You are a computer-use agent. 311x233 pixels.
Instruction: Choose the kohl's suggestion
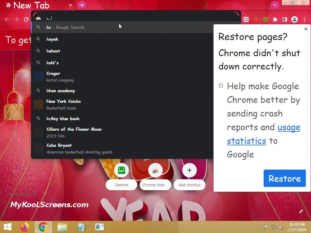(x=122, y=62)
